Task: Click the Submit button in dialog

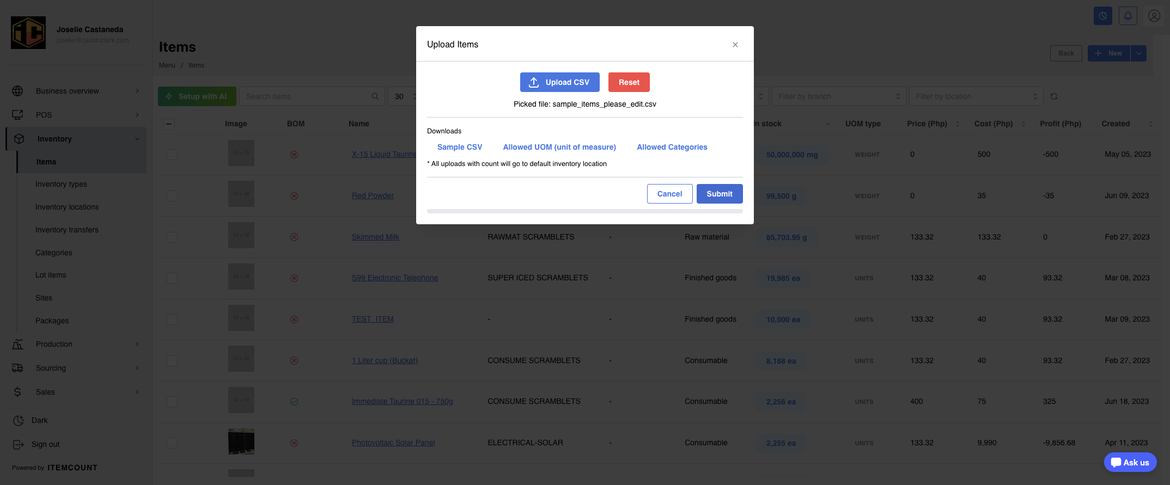Action: (720, 194)
